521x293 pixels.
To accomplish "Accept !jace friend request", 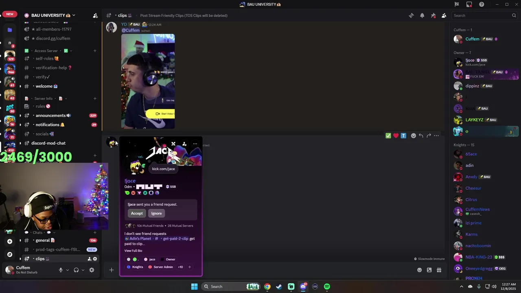I will [x=137, y=213].
